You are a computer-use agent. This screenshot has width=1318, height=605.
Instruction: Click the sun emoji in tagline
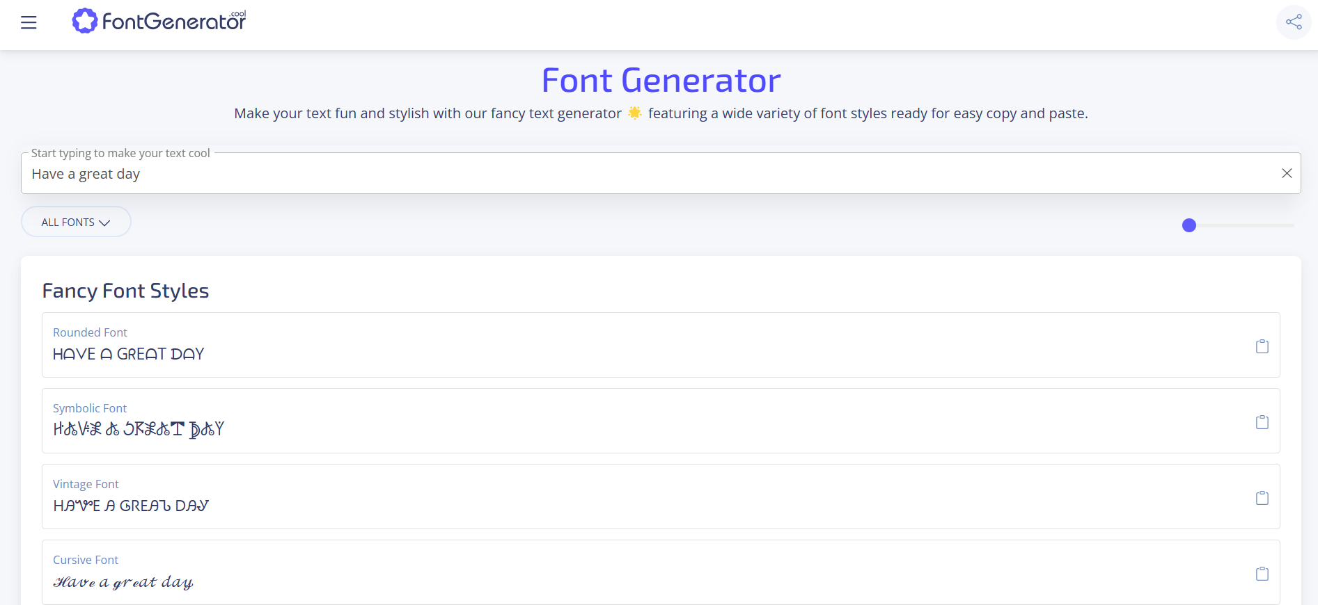(635, 113)
